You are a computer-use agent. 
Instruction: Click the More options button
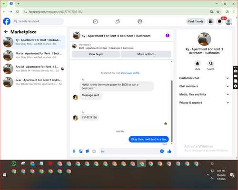coord(146,54)
